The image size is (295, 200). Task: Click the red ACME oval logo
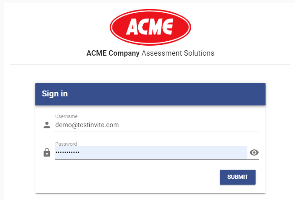(x=150, y=27)
